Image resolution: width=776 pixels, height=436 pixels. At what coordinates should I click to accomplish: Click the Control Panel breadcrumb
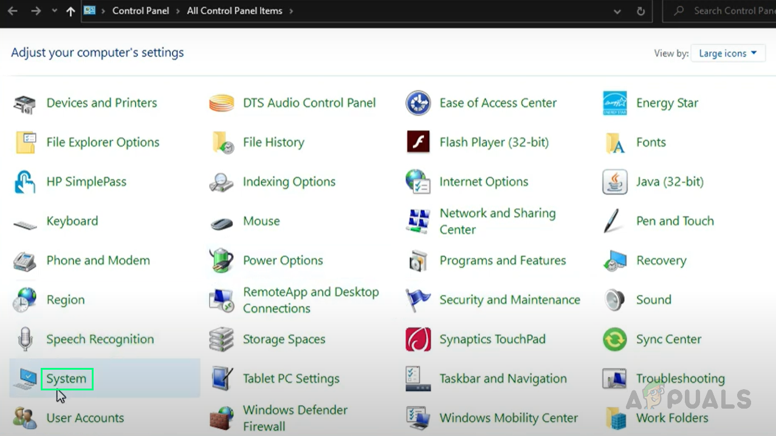pos(141,11)
